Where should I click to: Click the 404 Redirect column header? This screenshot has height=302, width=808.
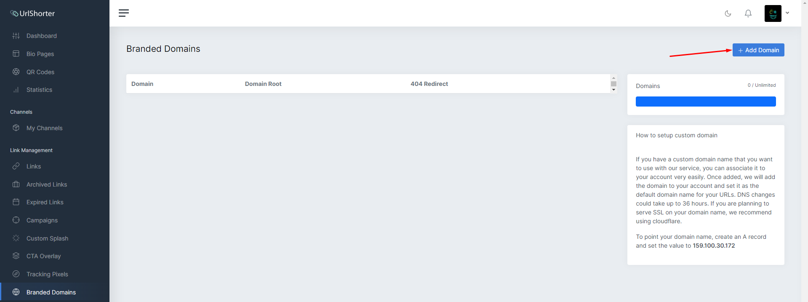(429, 84)
